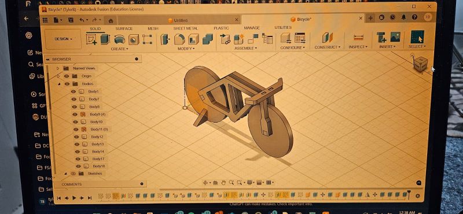
Task: Collapse the BROWSER panel
Action: [x=47, y=60]
